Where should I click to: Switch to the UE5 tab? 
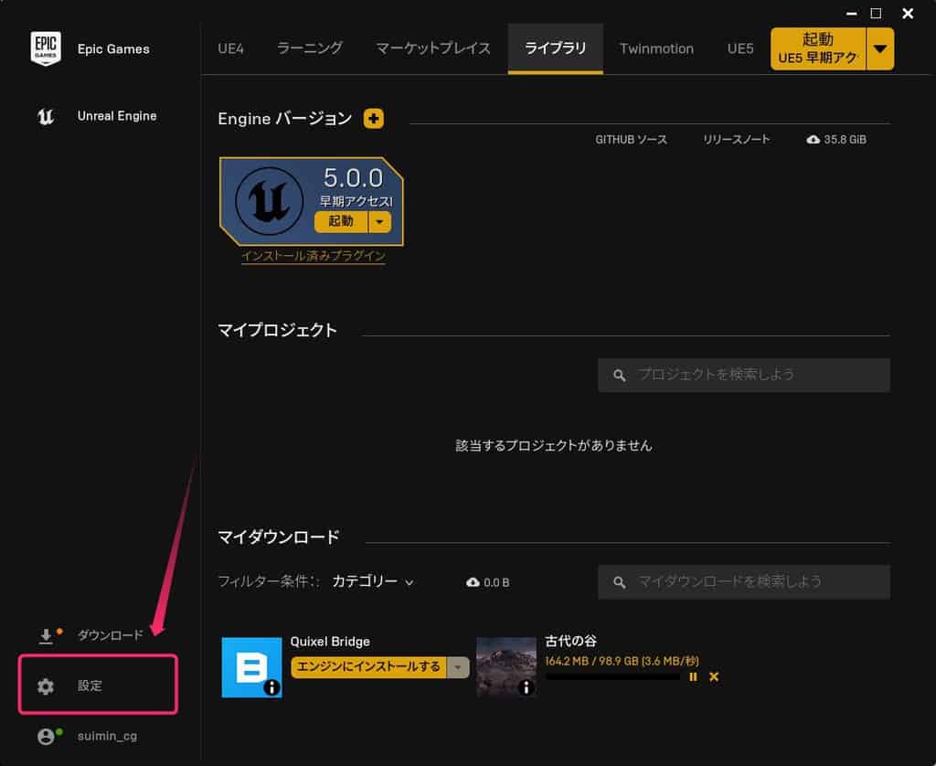pyautogui.click(x=740, y=48)
